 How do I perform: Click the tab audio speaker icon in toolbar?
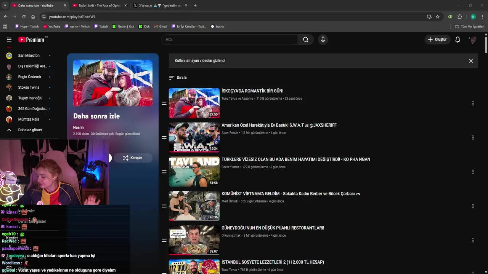450,17
